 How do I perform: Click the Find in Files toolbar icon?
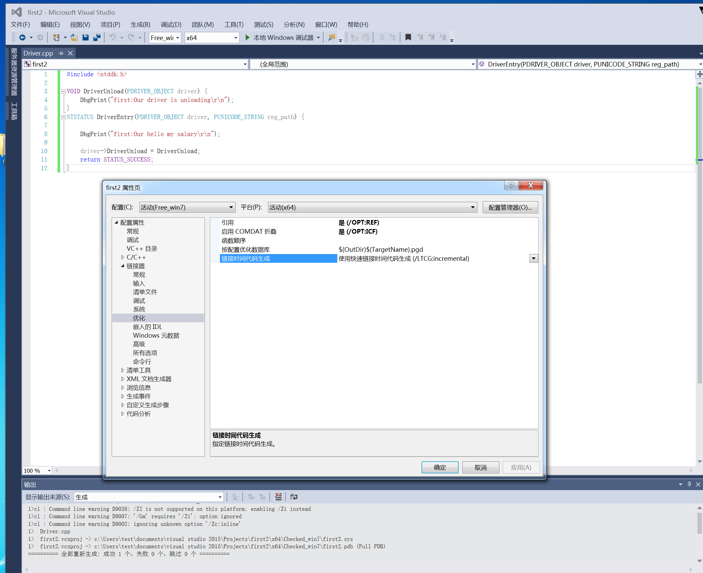tap(332, 37)
